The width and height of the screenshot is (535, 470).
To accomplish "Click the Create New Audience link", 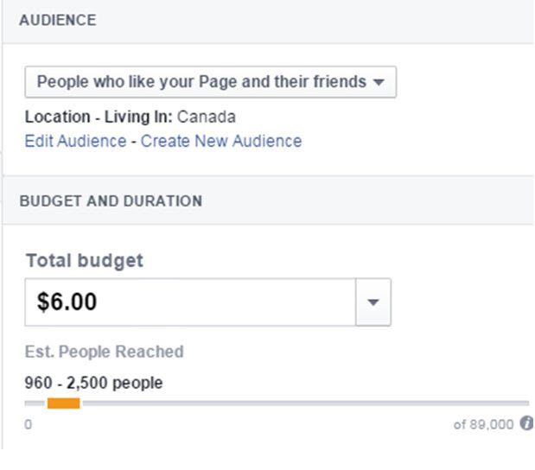I will point(221,141).
